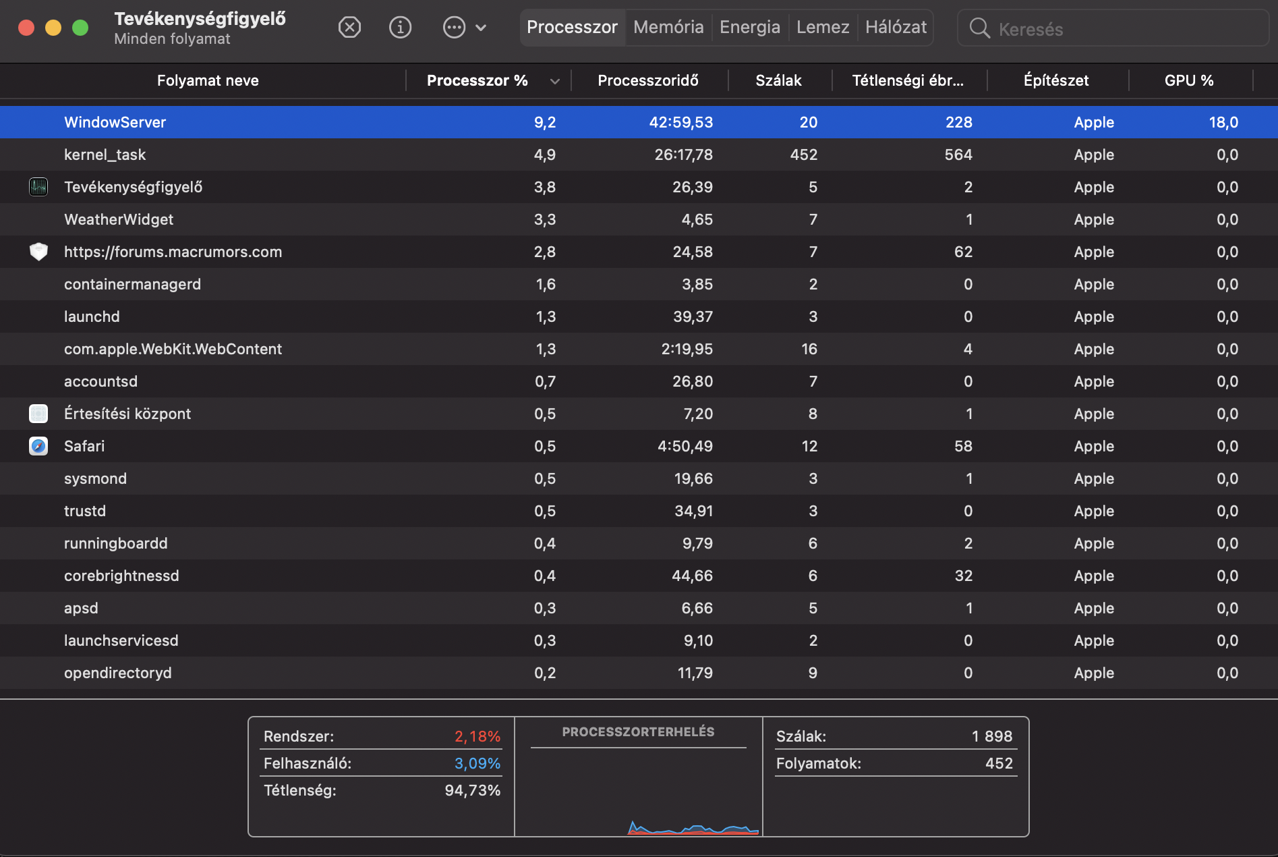This screenshot has height=857, width=1278.
Task: Sort by the Építészet column header
Action: pyautogui.click(x=1055, y=80)
